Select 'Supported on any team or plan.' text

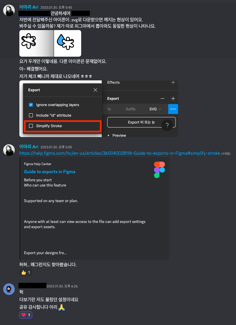point(51,201)
